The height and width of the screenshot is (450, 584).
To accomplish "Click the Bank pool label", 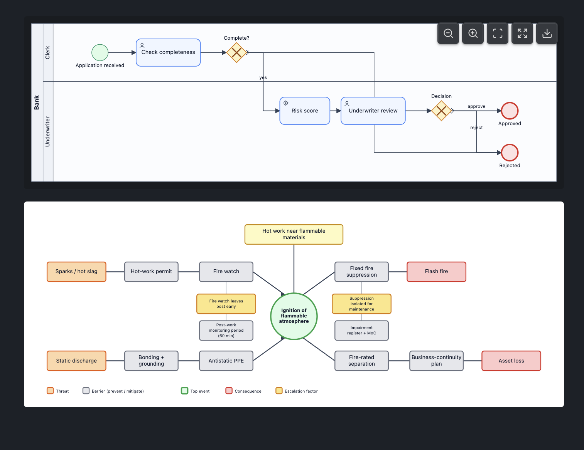I will coord(37,102).
